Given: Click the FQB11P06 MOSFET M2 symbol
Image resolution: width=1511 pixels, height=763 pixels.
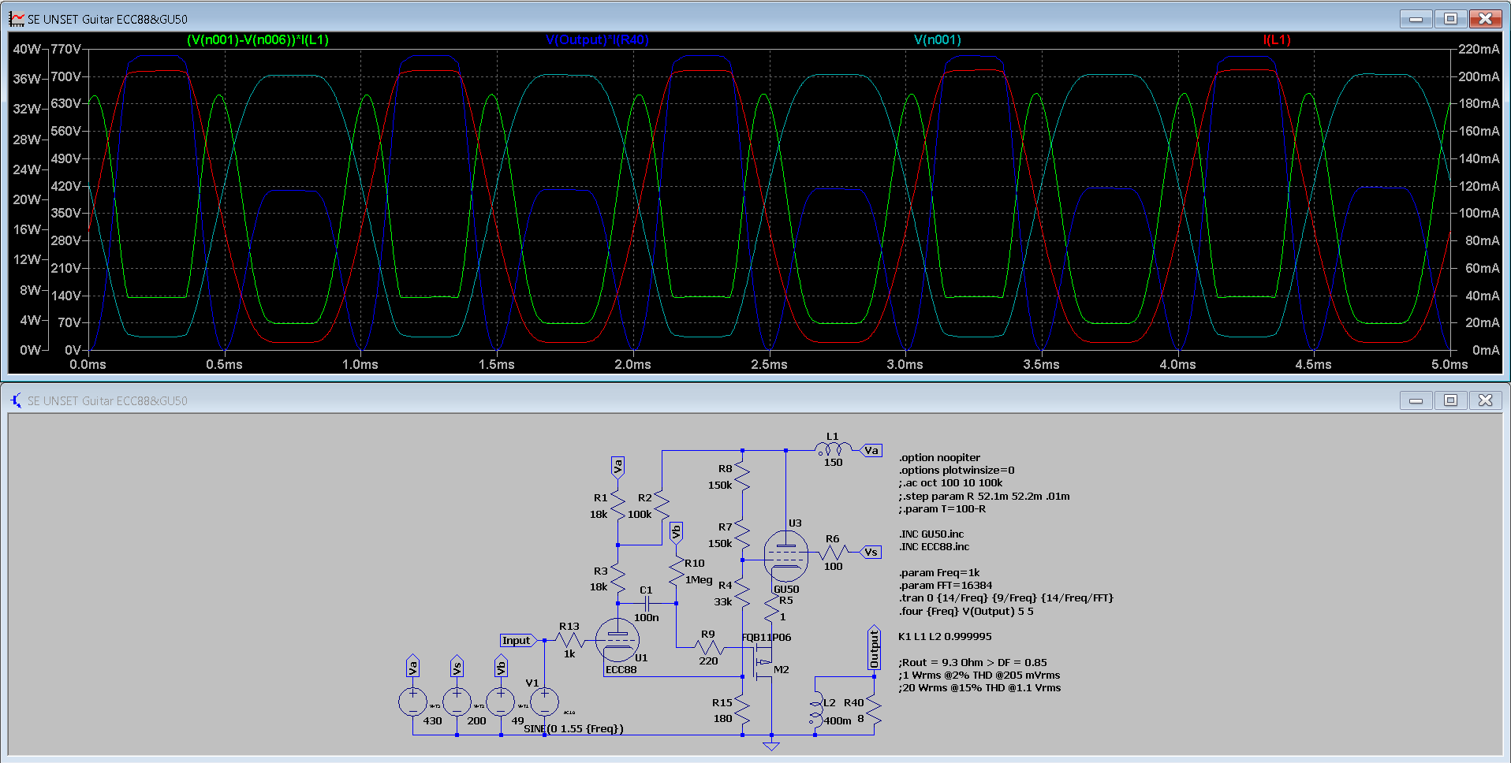Looking at the screenshot, I should [762, 661].
